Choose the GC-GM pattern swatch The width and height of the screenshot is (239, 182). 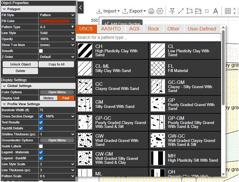coord(158,86)
